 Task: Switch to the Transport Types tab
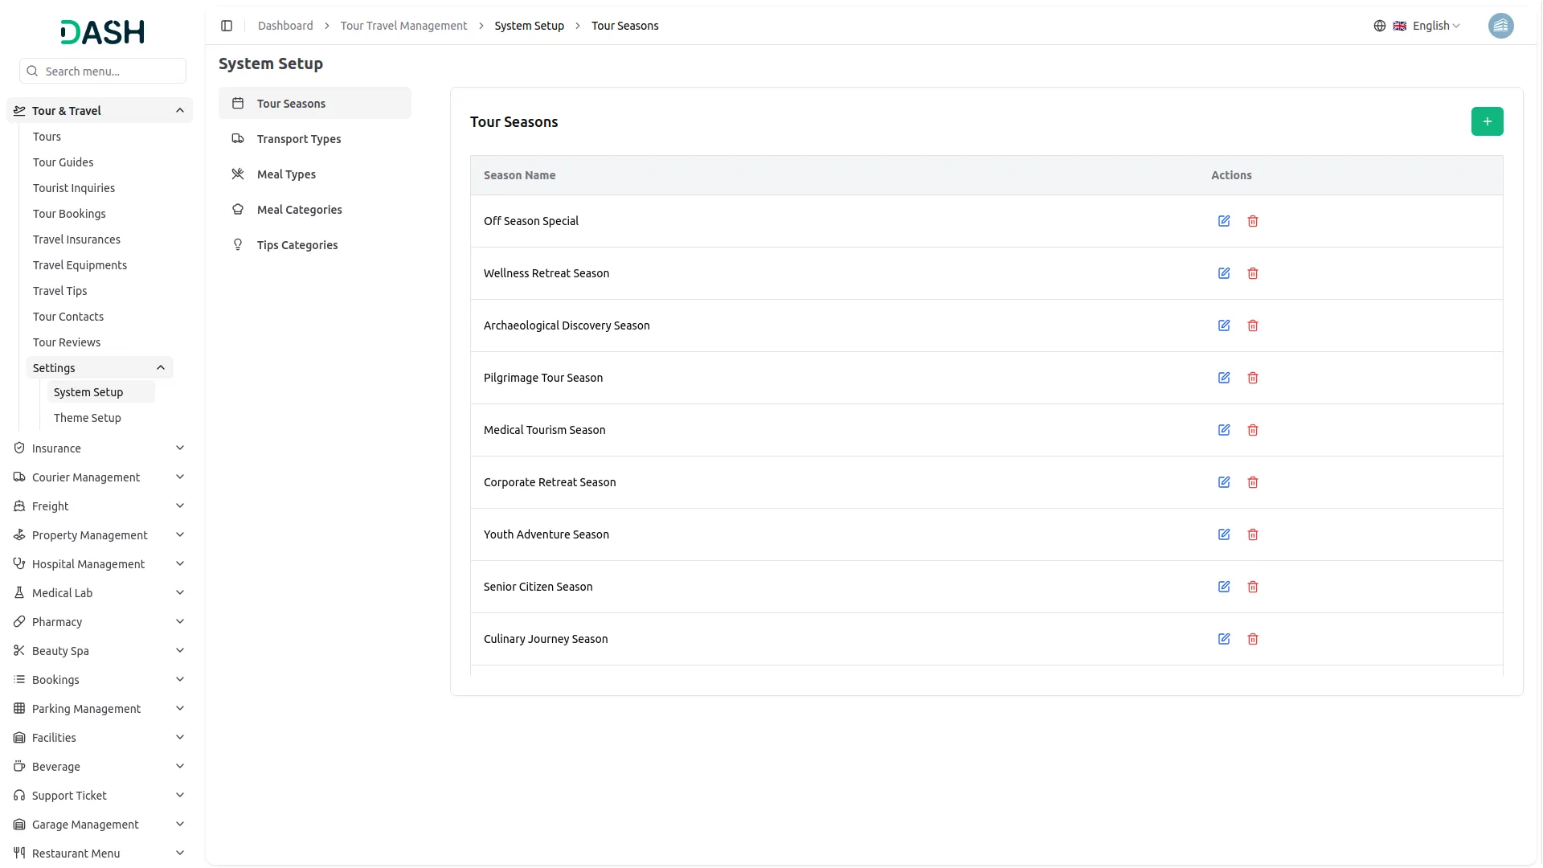pos(299,139)
